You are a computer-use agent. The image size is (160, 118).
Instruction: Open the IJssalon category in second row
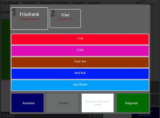pos(5,12)
